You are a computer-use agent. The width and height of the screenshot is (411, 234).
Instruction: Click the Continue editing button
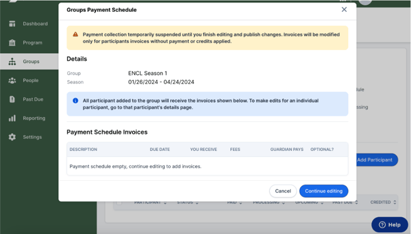click(324, 191)
